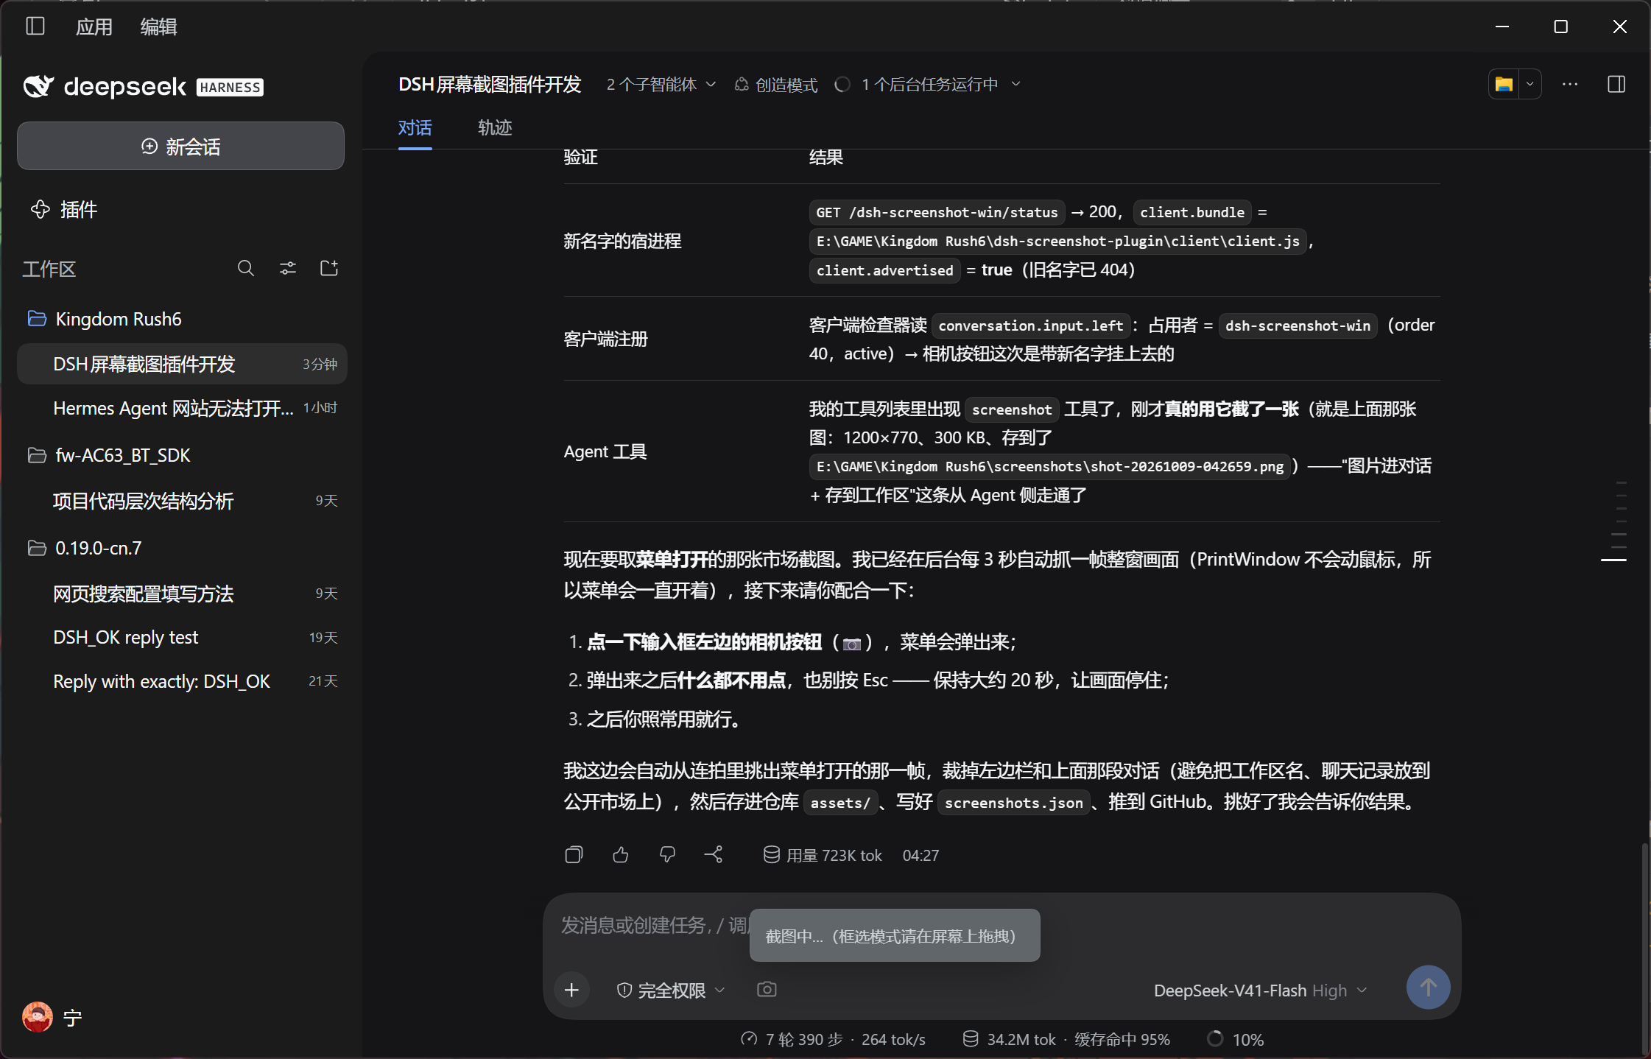Open workspace filter settings icon
This screenshot has height=1059, width=1651.
[288, 269]
